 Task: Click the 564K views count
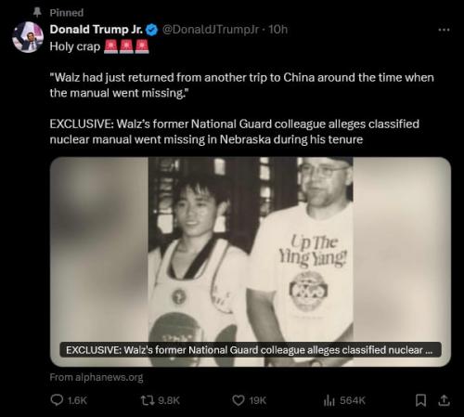coord(353,400)
